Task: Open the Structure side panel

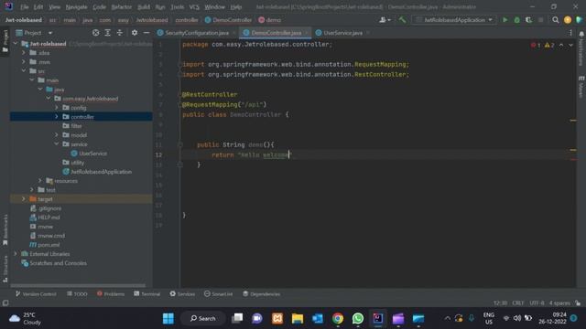Action: (x=5, y=269)
